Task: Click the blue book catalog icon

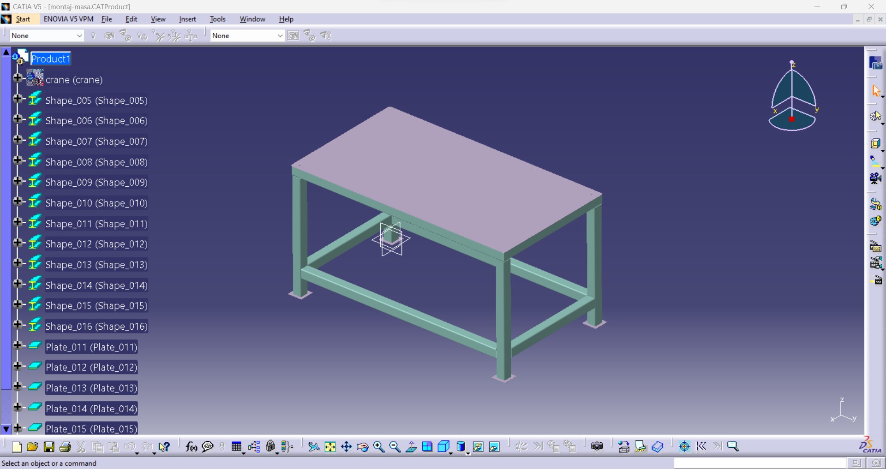Action: (658, 446)
